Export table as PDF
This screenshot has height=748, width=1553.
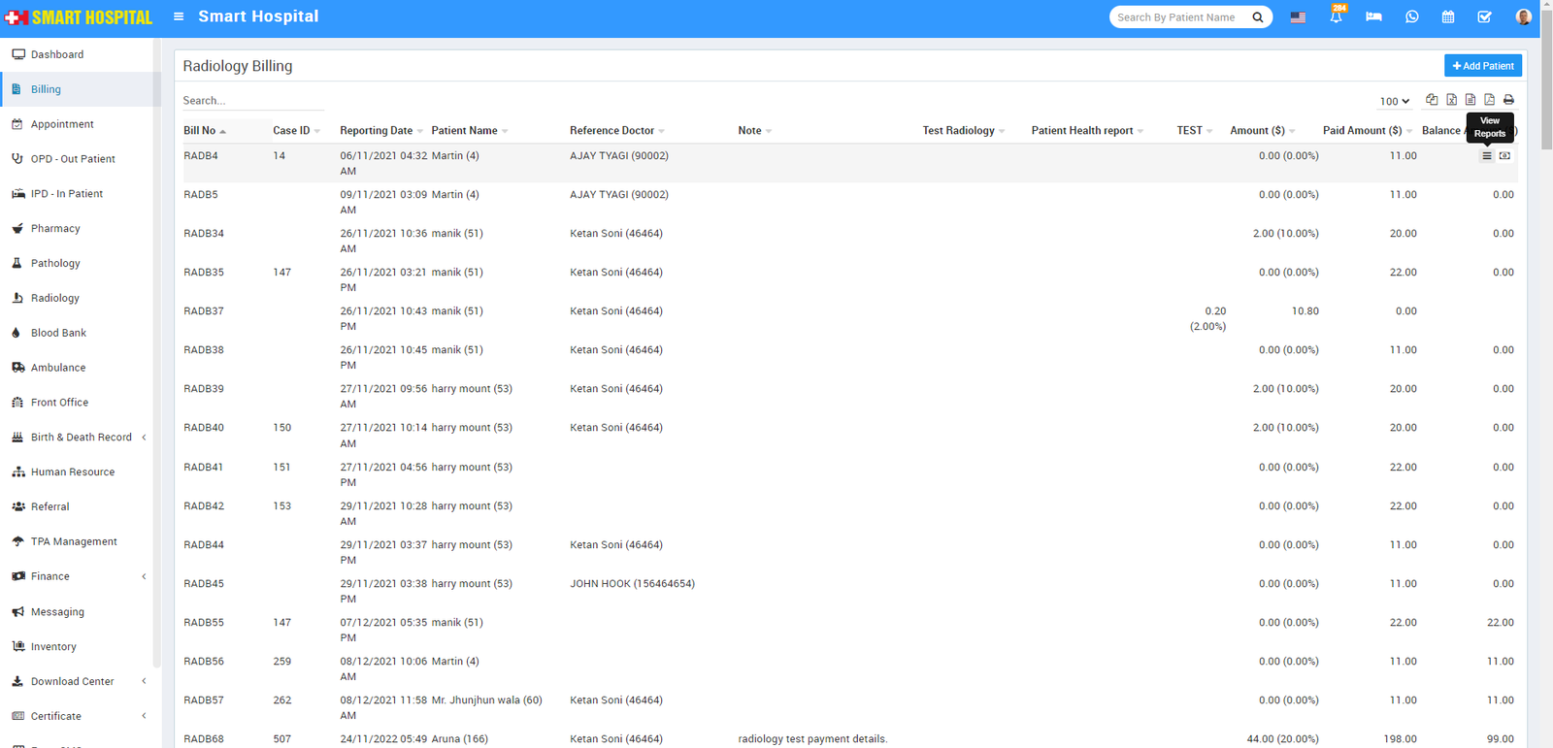[x=1489, y=100]
